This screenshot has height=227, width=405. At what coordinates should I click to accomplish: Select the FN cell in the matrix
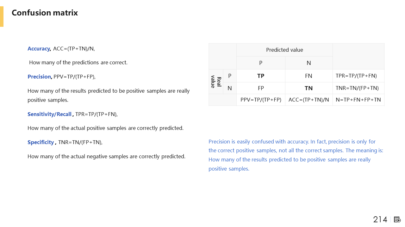pos(308,76)
